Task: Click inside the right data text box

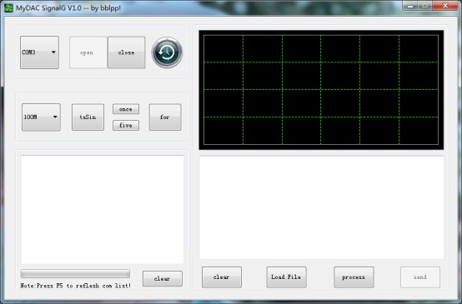Action: pos(322,207)
